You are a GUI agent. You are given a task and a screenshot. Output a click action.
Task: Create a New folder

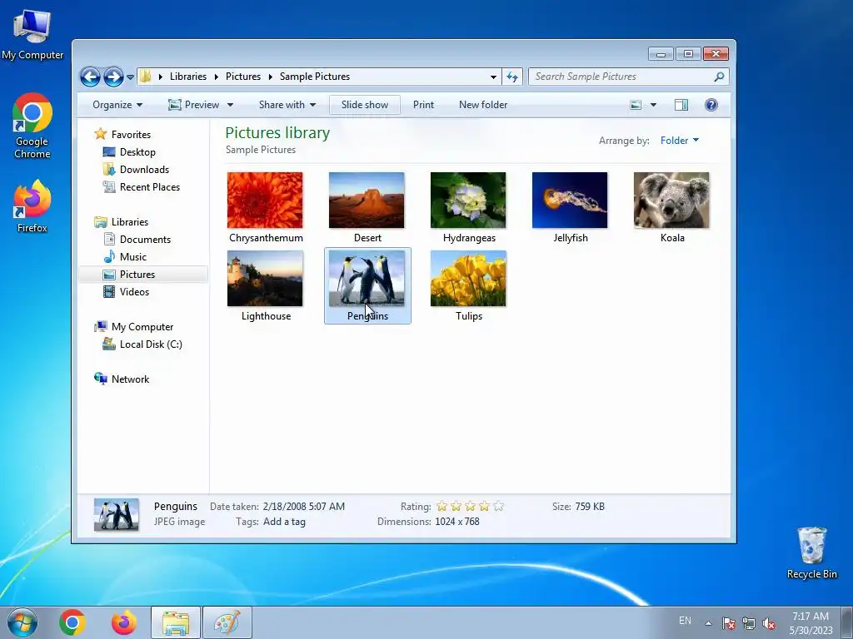coord(483,105)
